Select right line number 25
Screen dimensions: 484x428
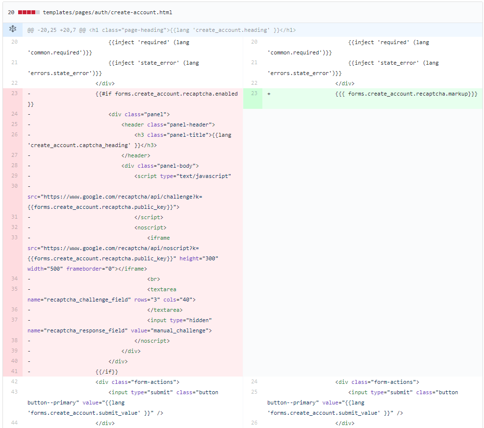(x=254, y=392)
